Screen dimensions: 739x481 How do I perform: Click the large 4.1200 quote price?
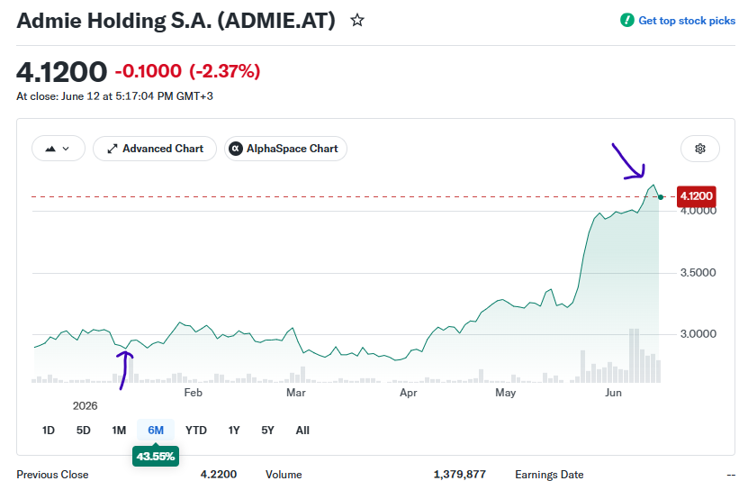[x=62, y=72]
